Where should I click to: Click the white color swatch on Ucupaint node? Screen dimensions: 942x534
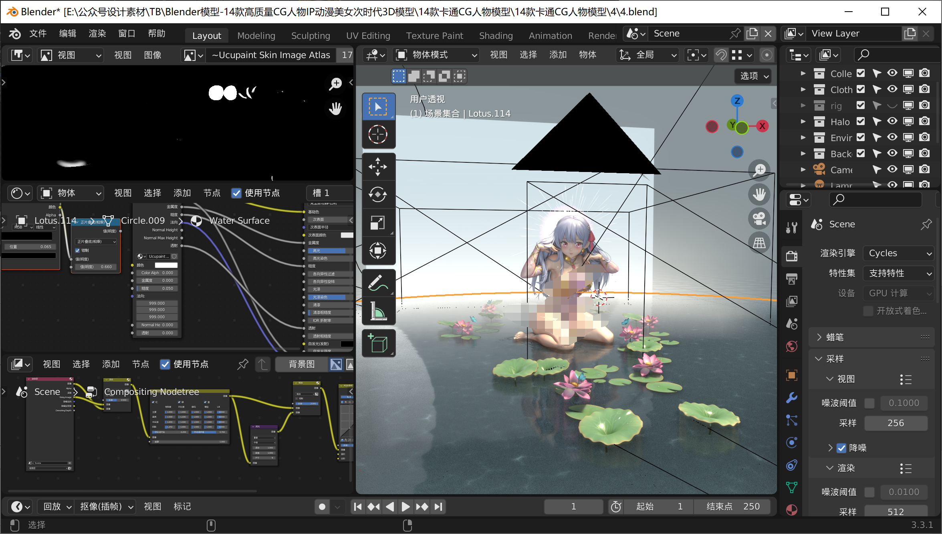point(166,265)
